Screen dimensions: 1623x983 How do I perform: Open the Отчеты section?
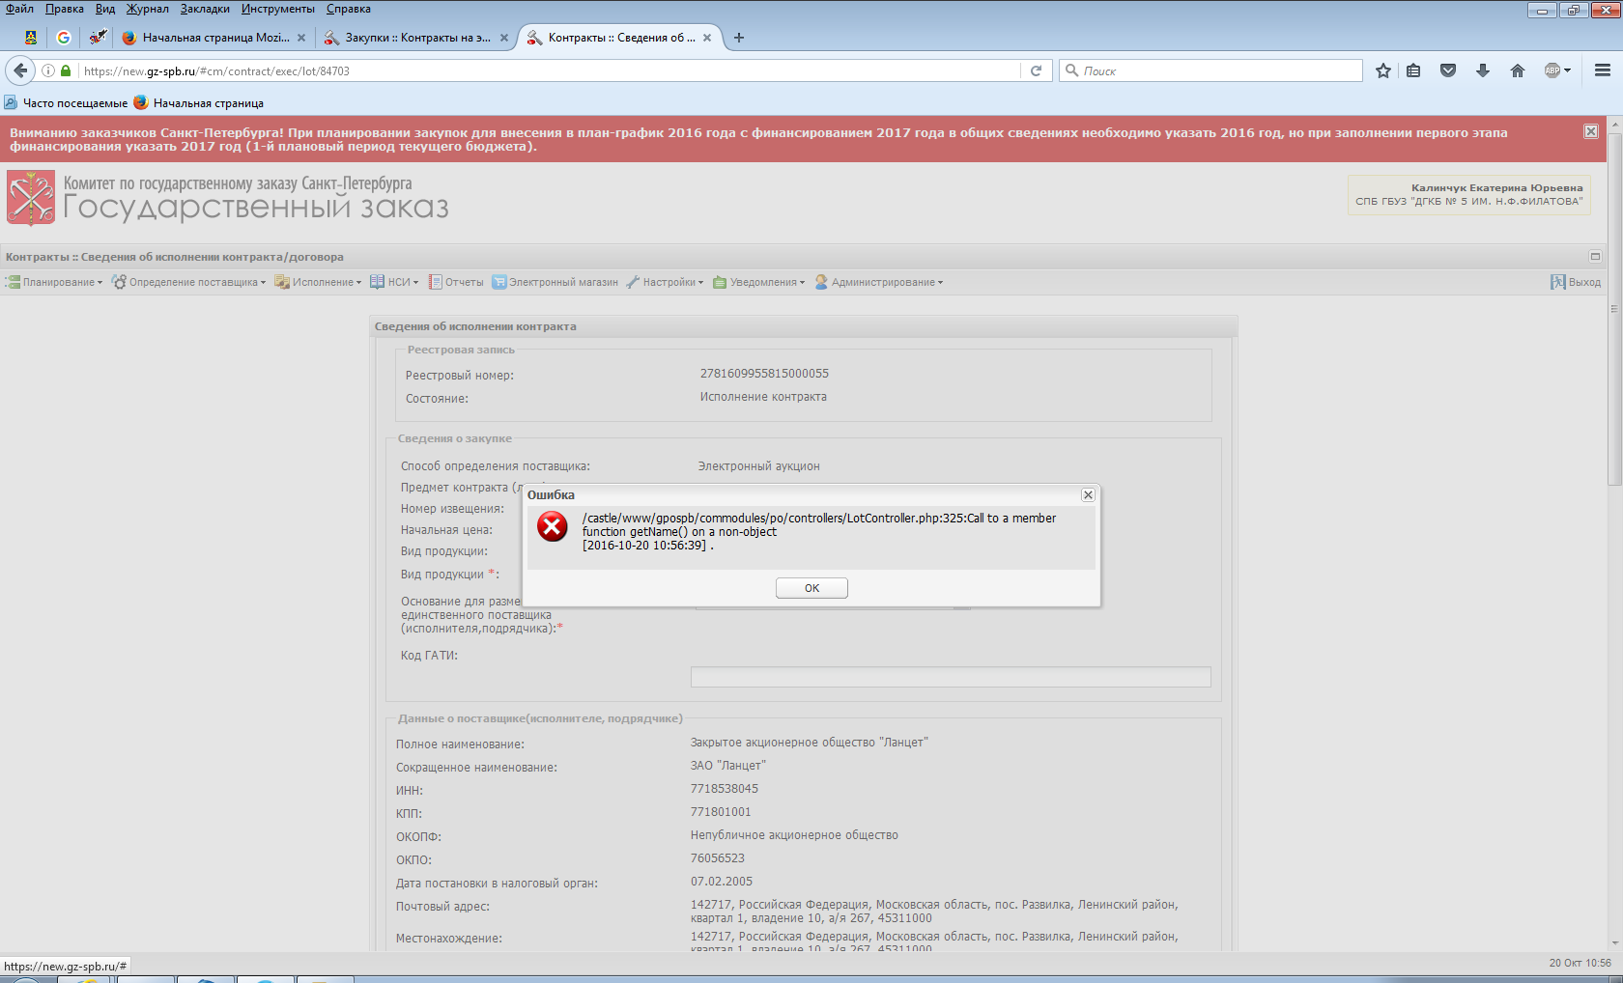pos(456,282)
